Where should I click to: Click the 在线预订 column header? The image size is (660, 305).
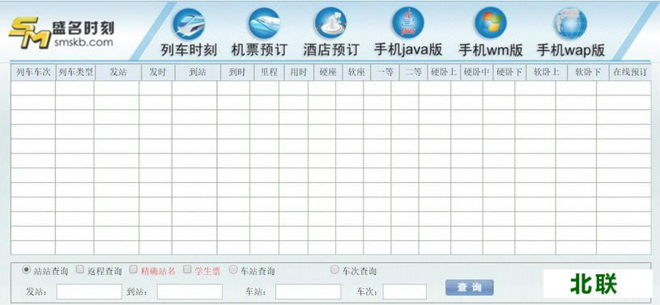click(630, 72)
